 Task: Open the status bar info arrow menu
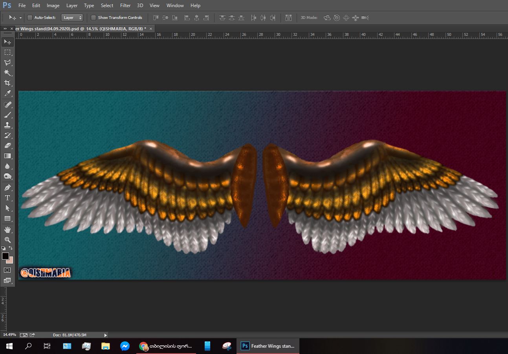point(105,335)
